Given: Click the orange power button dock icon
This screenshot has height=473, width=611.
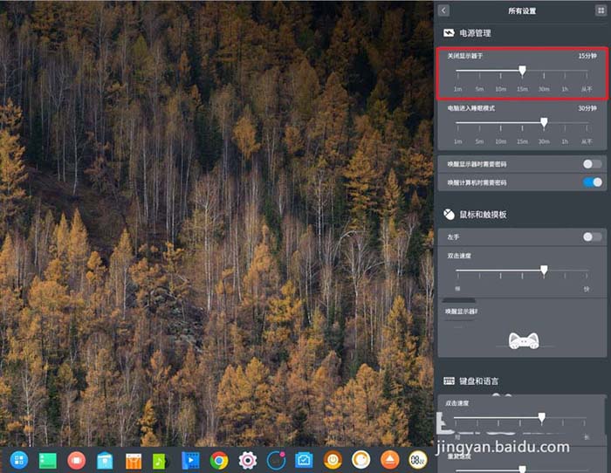Looking at the screenshot, I should (x=333, y=460).
